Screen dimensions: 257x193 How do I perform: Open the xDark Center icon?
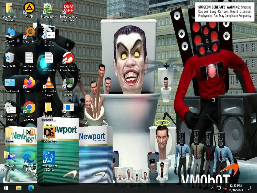click(x=10, y=37)
